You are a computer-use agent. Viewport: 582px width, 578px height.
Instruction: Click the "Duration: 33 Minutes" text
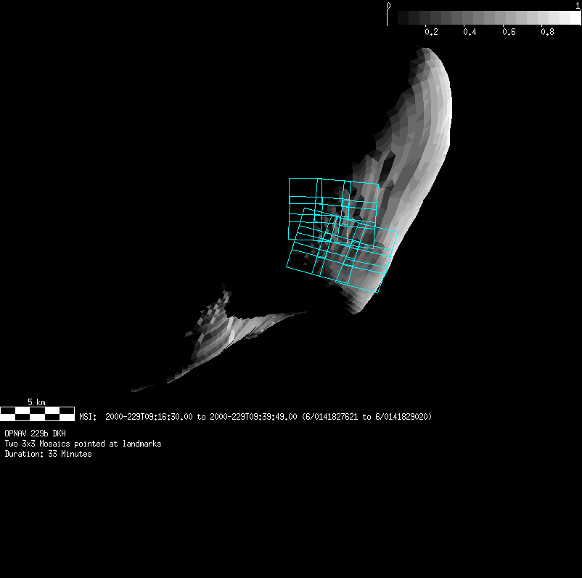pyautogui.click(x=48, y=454)
